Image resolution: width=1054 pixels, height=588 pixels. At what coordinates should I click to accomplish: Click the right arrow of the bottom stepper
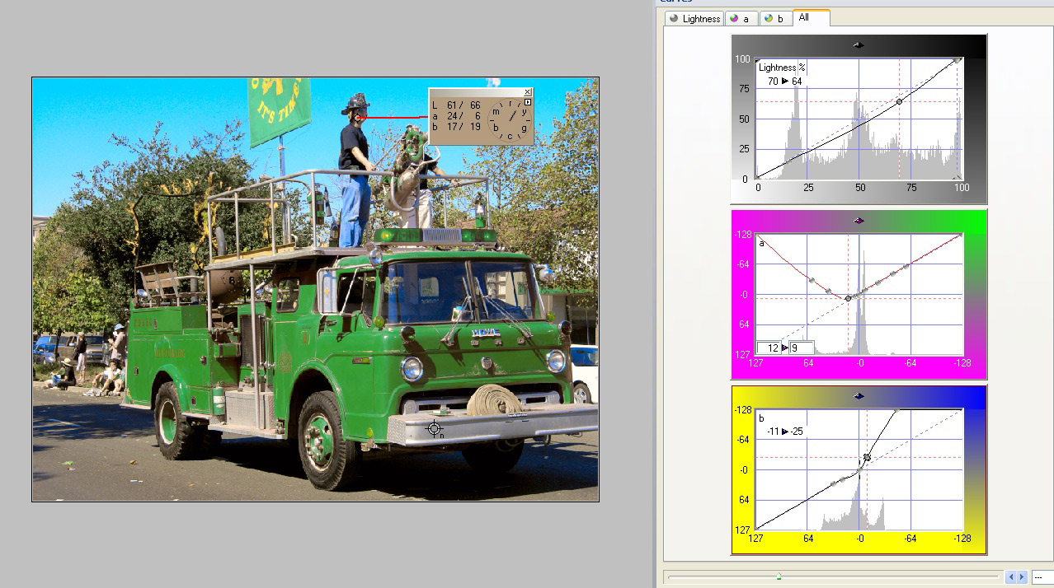click(x=1022, y=577)
